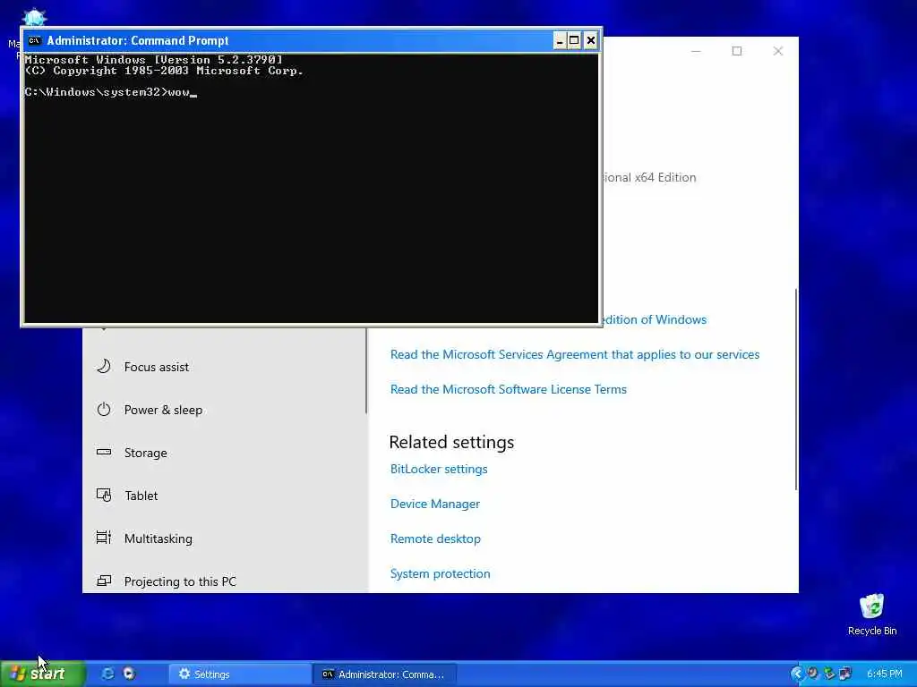
Task: Click the Related settings heading
Action: click(451, 442)
